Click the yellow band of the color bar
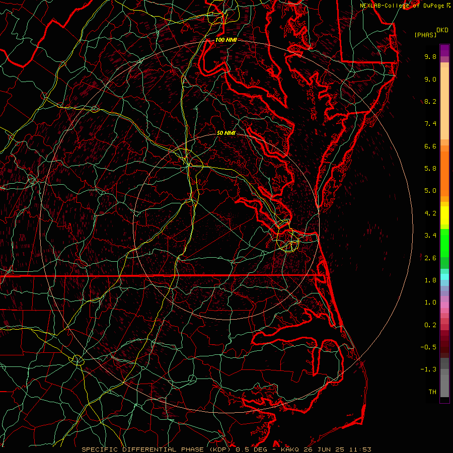Image resolution: width=453 pixels, height=453 pixels. (444, 215)
